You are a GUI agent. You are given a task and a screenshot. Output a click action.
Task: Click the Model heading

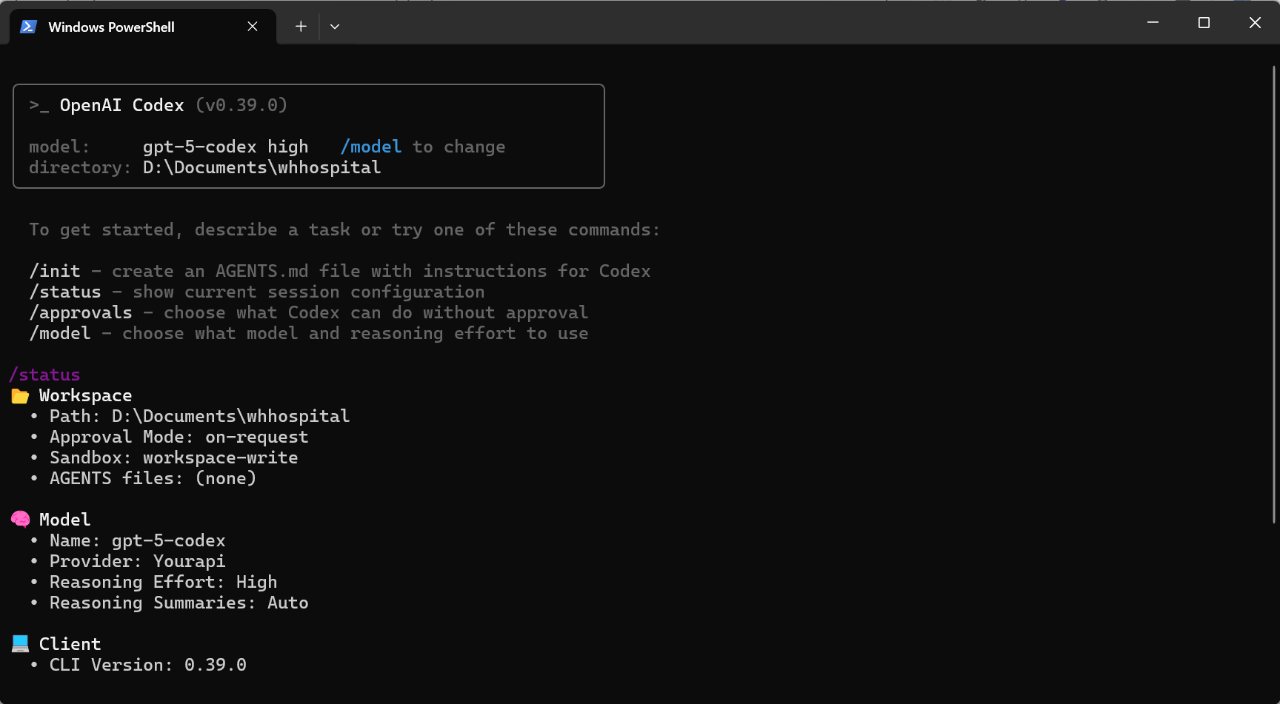(65, 520)
